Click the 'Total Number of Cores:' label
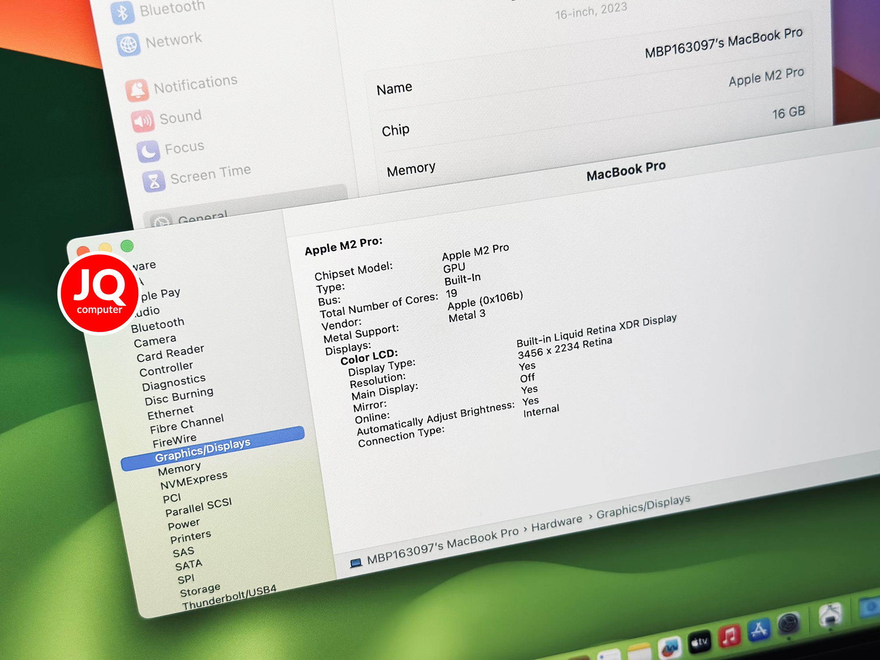 click(379, 306)
